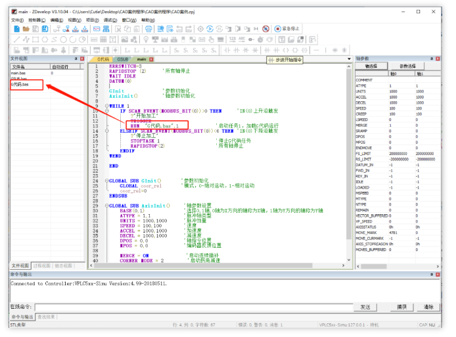Select the rectangle drawing tool

[x=35, y=39]
